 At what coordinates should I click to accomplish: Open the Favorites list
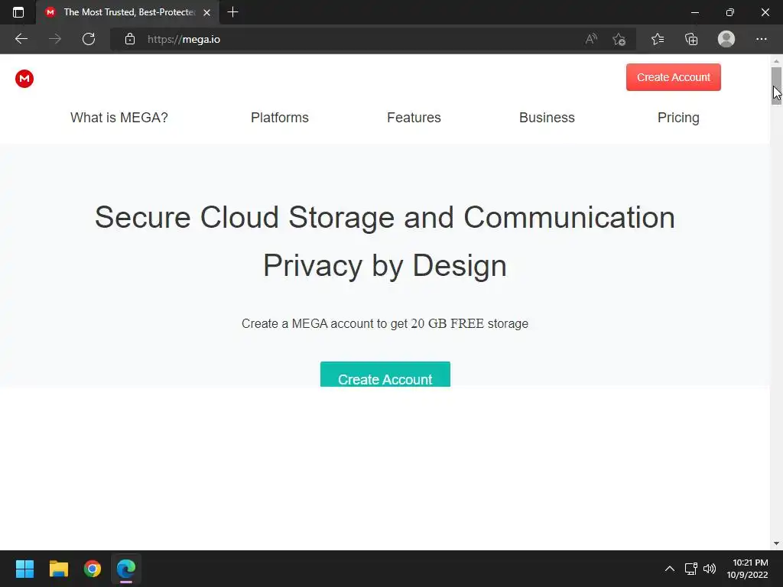(658, 39)
